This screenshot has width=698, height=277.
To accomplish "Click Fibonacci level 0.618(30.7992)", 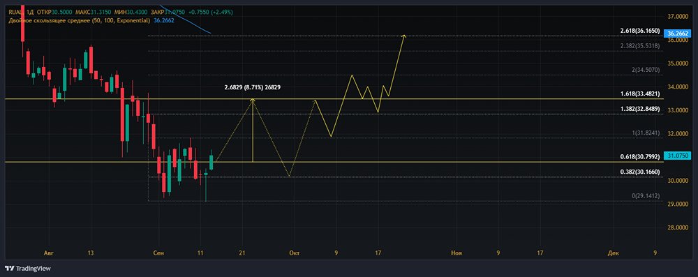I will click(x=641, y=157).
